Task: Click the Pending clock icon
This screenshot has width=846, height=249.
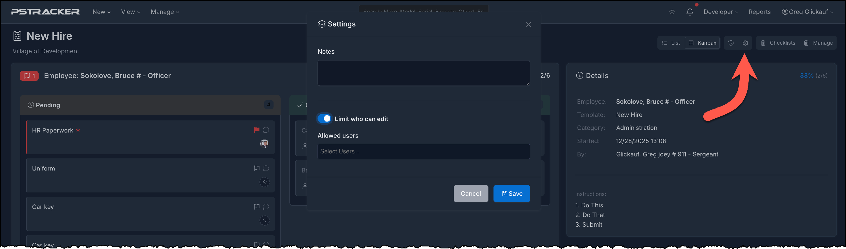Action: [x=30, y=105]
